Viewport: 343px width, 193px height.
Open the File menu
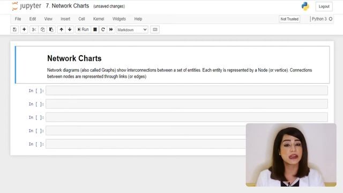pos(18,19)
